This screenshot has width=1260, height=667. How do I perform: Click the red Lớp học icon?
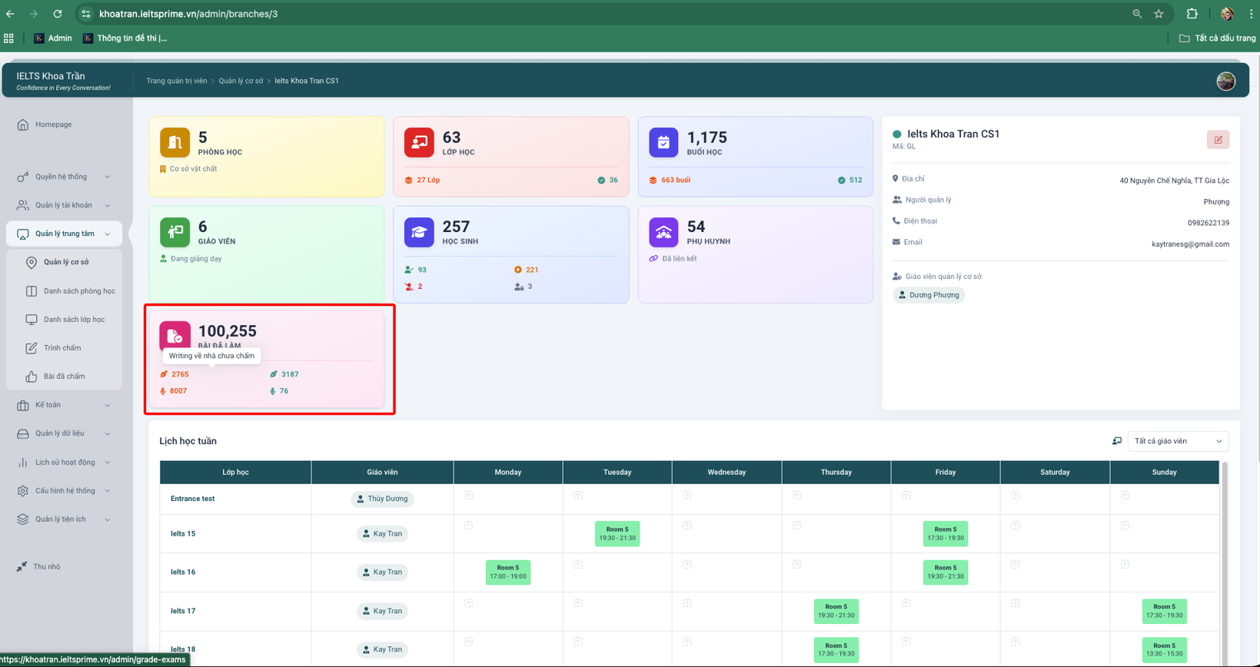pyautogui.click(x=419, y=143)
